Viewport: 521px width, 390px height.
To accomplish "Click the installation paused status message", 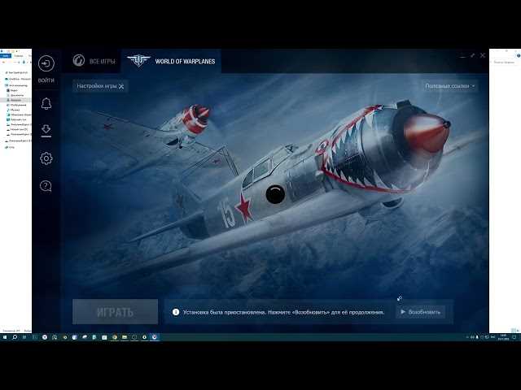I will pyautogui.click(x=283, y=312).
